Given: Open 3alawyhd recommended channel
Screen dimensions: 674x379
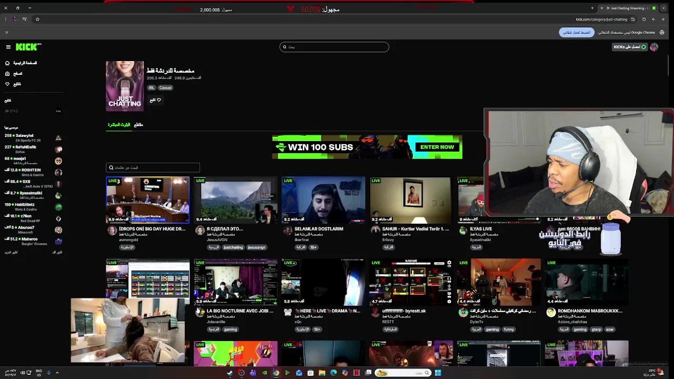Looking at the screenshot, I should (x=33, y=138).
